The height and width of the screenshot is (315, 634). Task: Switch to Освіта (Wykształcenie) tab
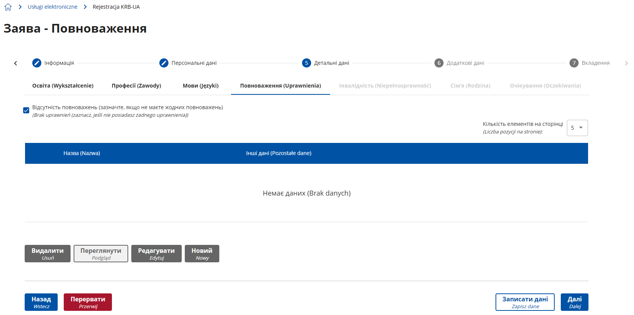(x=63, y=86)
